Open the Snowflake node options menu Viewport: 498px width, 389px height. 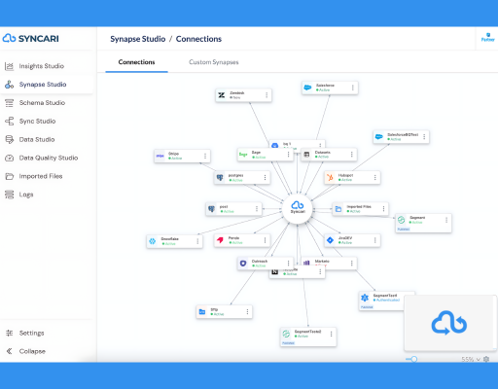tap(197, 241)
